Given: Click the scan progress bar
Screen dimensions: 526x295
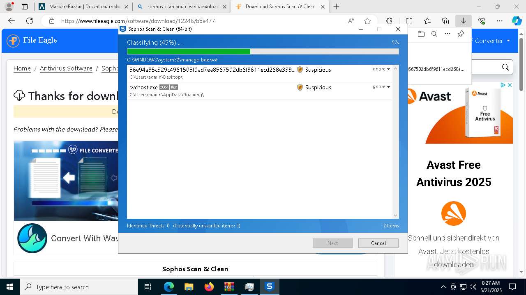Looking at the screenshot, I should (x=263, y=52).
